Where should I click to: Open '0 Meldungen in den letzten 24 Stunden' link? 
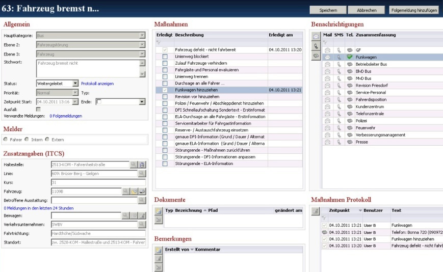tap(39, 208)
